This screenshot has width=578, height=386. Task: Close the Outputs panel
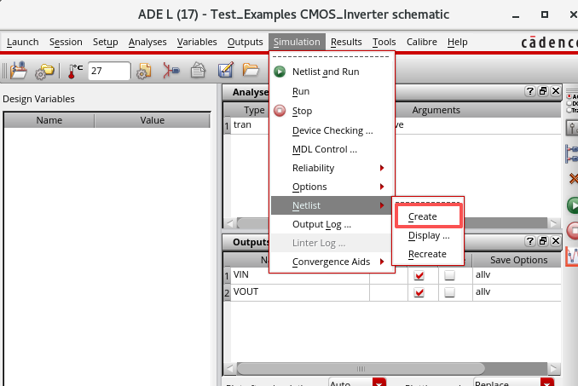pos(556,241)
